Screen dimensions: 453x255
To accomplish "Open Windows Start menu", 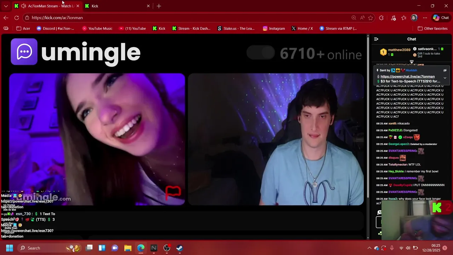I will [10, 248].
